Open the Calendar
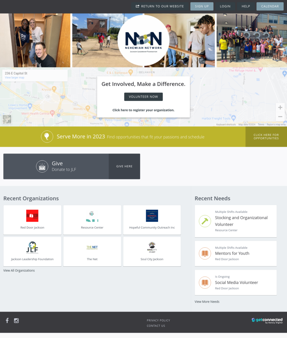The width and height of the screenshot is (287, 338). [270, 7]
